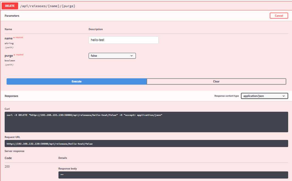292x181 pixels.
Task: Click the Request URL text box
Action: [x=146, y=143]
